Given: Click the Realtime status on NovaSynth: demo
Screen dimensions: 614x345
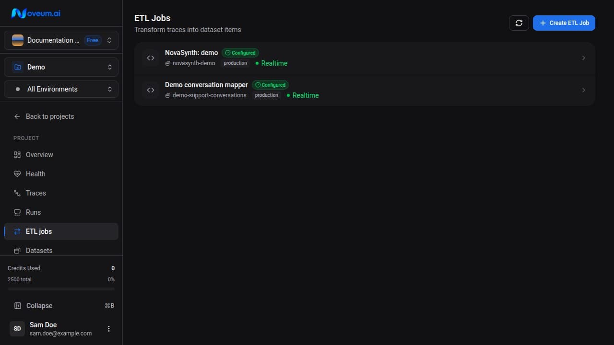Looking at the screenshot, I should coord(272,63).
